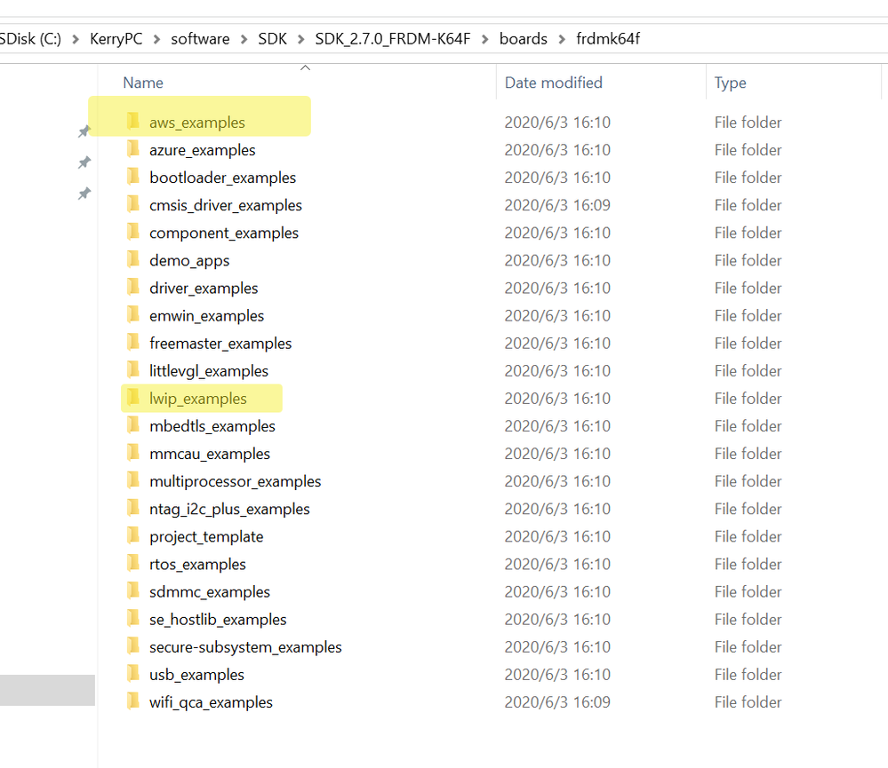Screen dimensions: 888x768
Task: Expand the chevron after SDK_2.7.0_FRDM-K64F
Action: (x=485, y=39)
